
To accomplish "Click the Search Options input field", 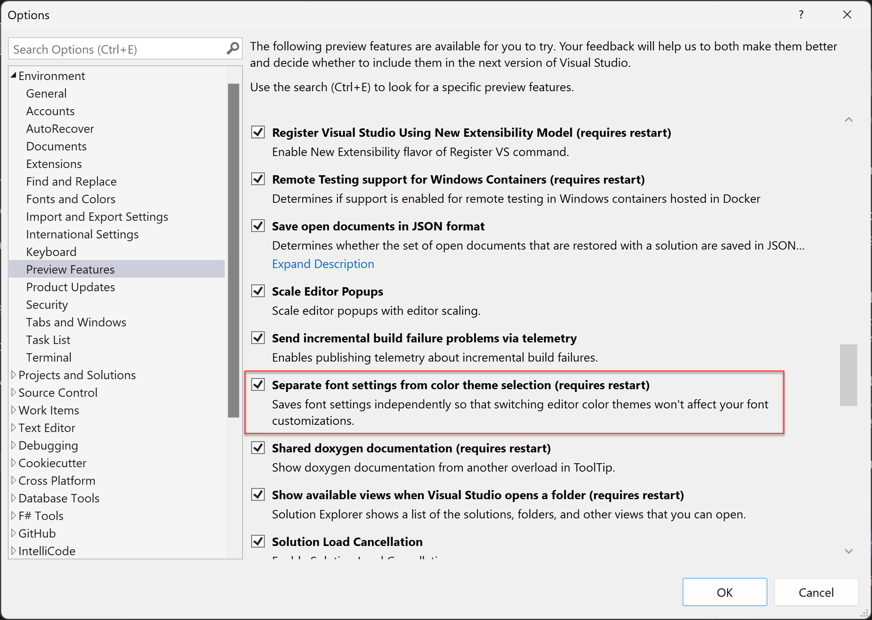I will coord(125,49).
